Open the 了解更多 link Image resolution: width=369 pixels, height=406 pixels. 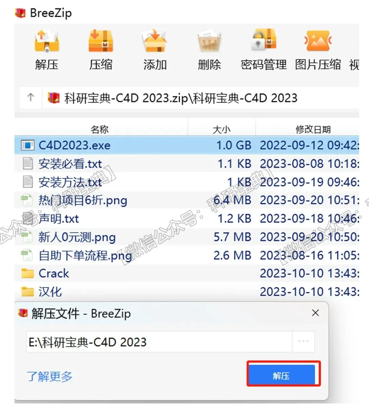(x=50, y=376)
